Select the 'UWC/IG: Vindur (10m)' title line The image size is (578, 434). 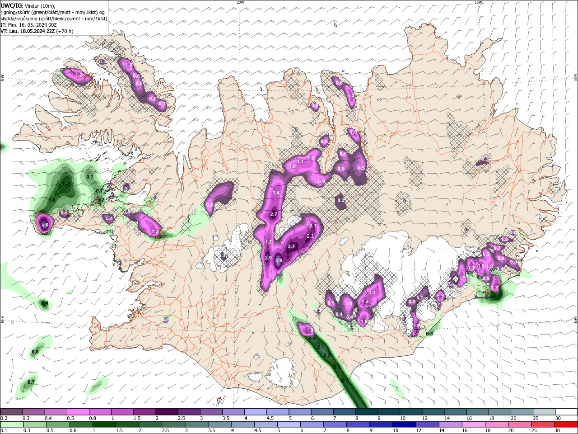pyautogui.click(x=27, y=5)
